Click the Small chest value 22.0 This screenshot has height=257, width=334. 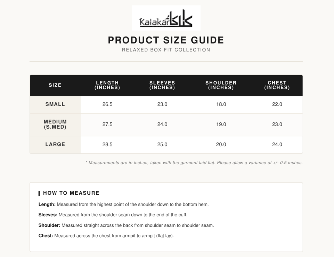click(277, 104)
